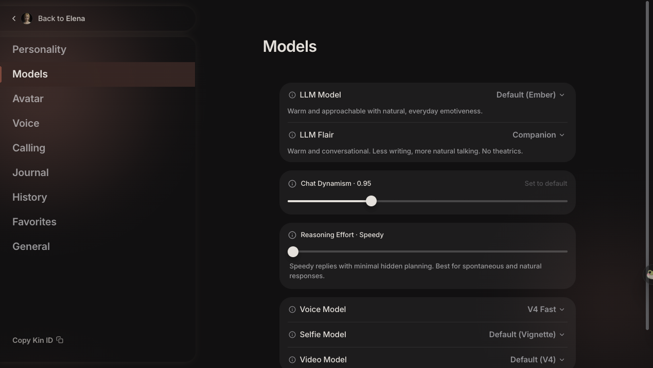Go back via 'Back to Elena' link
Viewport: 653px width, 368px height.
click(x=61, y=18)
